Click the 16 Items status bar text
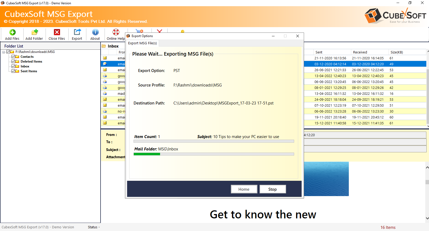429x231 pixels. click(388, 227)
